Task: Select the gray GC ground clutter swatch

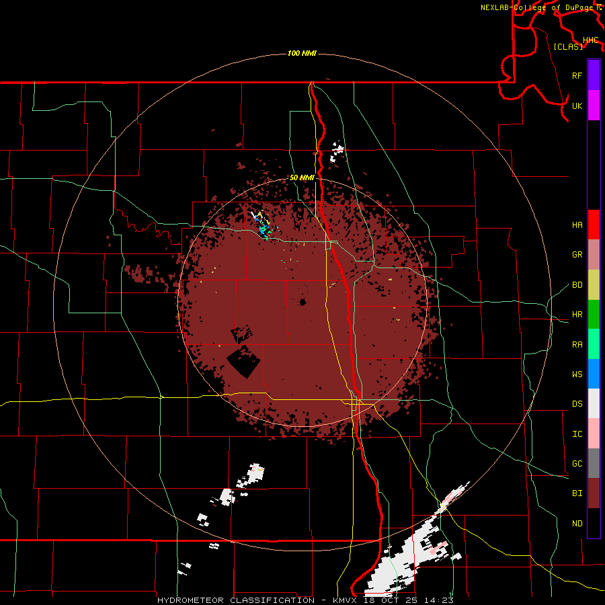Action: pyautogui.click(x=594, y=463)
